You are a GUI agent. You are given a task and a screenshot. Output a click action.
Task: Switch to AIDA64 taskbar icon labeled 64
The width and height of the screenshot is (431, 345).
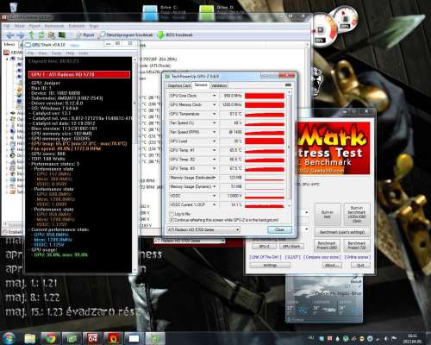(92, 338)
